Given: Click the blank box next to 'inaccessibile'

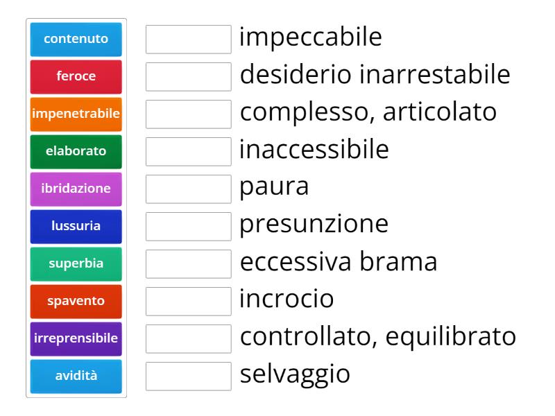Looking at the screenshot, I should [x=189, y=151].
